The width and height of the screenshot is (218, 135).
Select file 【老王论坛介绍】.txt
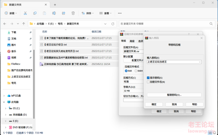click(x=79, y=45)
